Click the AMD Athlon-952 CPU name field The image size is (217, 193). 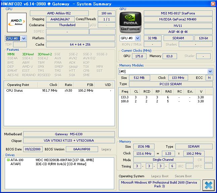[59, 13]
